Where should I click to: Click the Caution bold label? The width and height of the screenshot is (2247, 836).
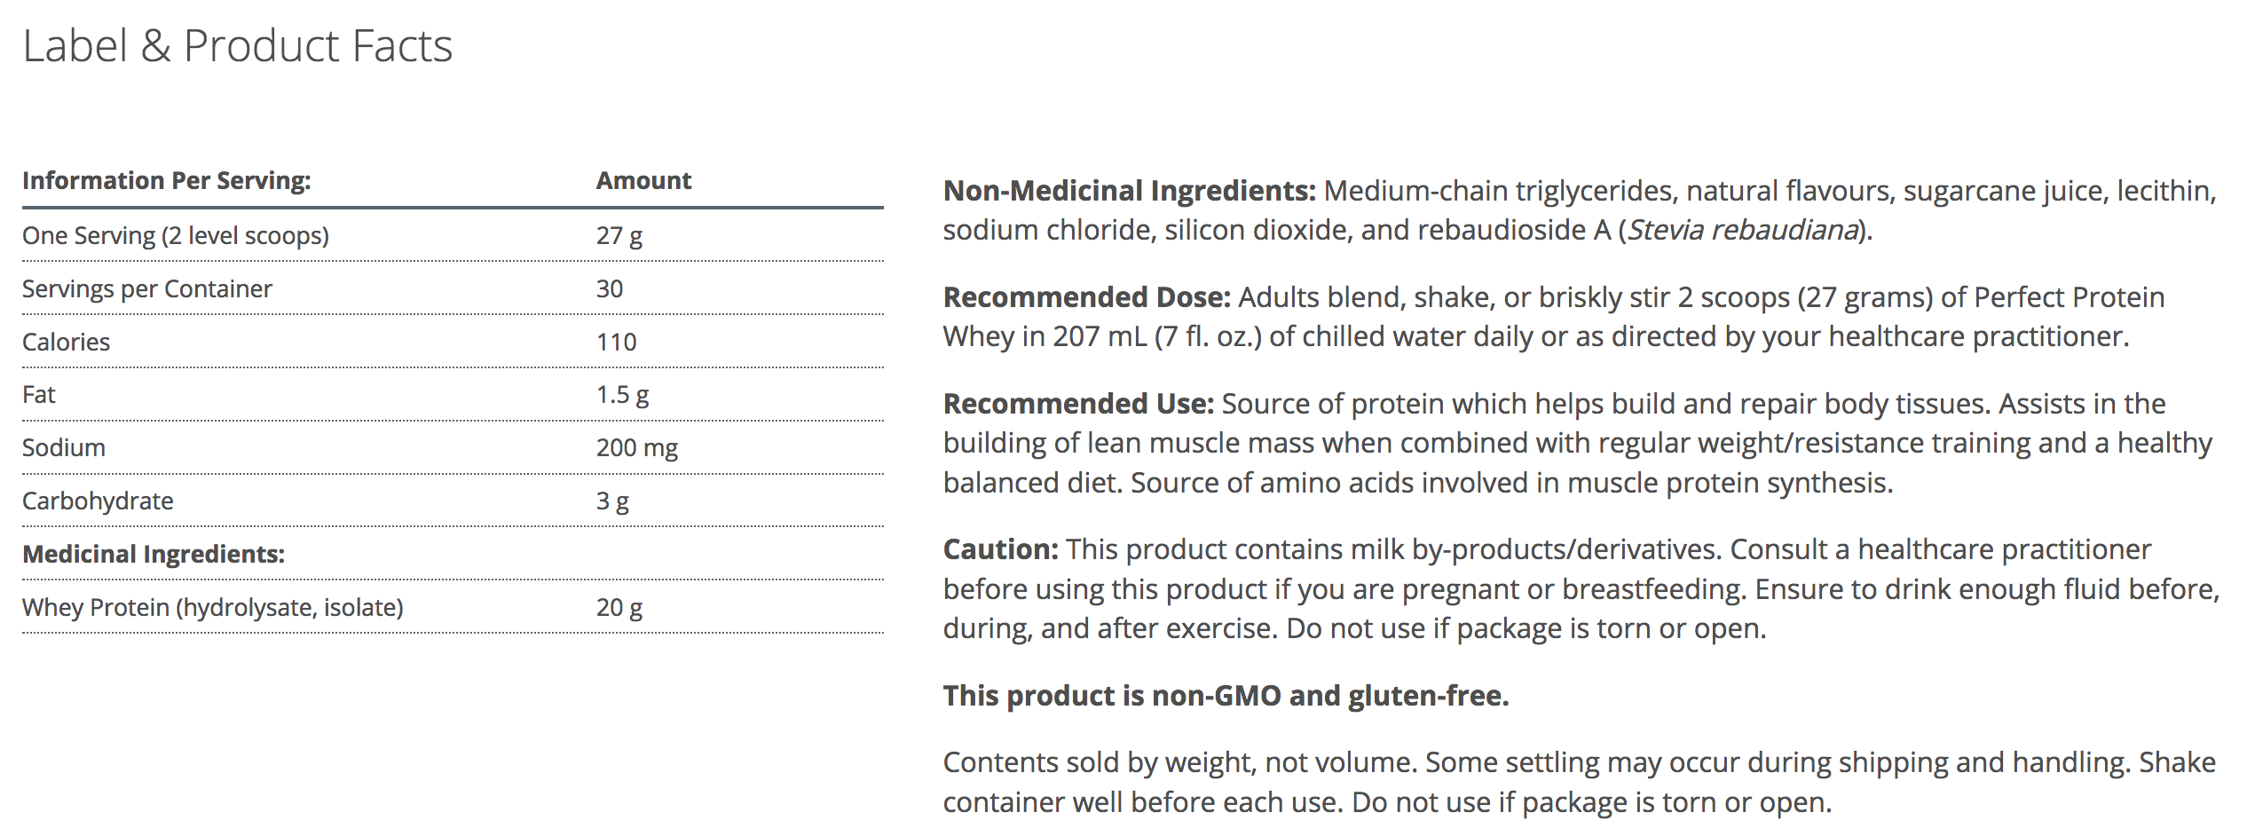point(1001,549)
